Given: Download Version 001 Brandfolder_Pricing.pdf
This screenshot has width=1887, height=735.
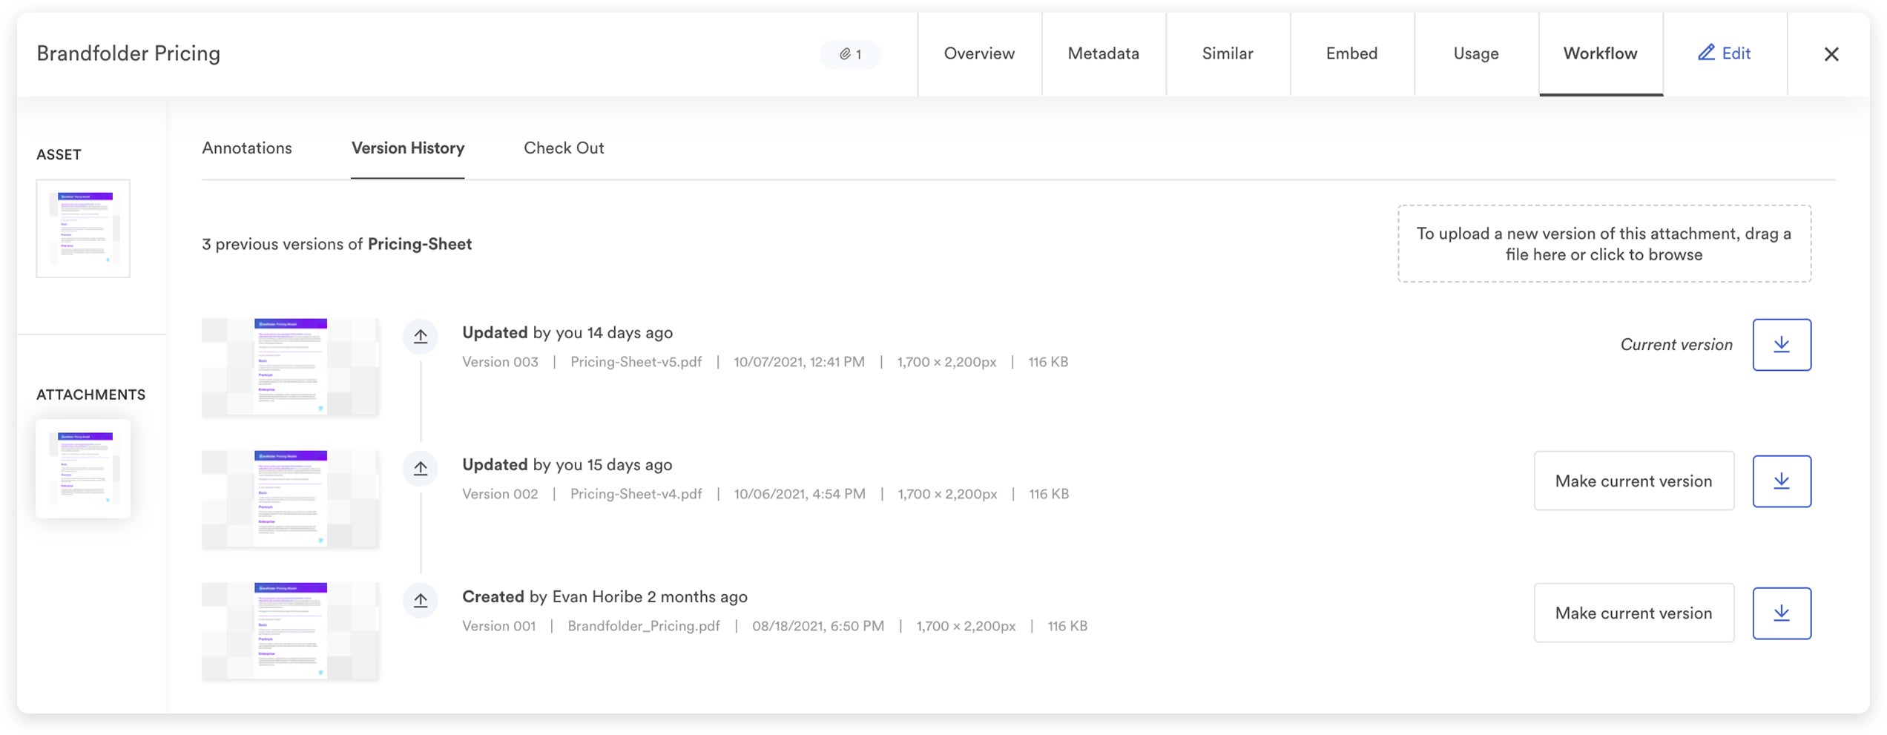Looking at the screenshot, I should (1782, 613).
